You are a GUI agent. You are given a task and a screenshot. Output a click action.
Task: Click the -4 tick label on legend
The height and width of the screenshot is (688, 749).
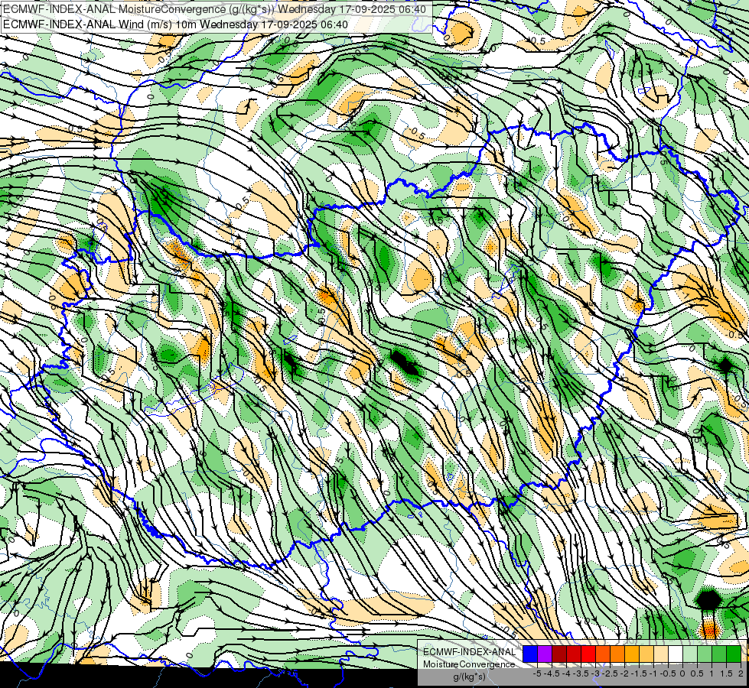(566, 673)
